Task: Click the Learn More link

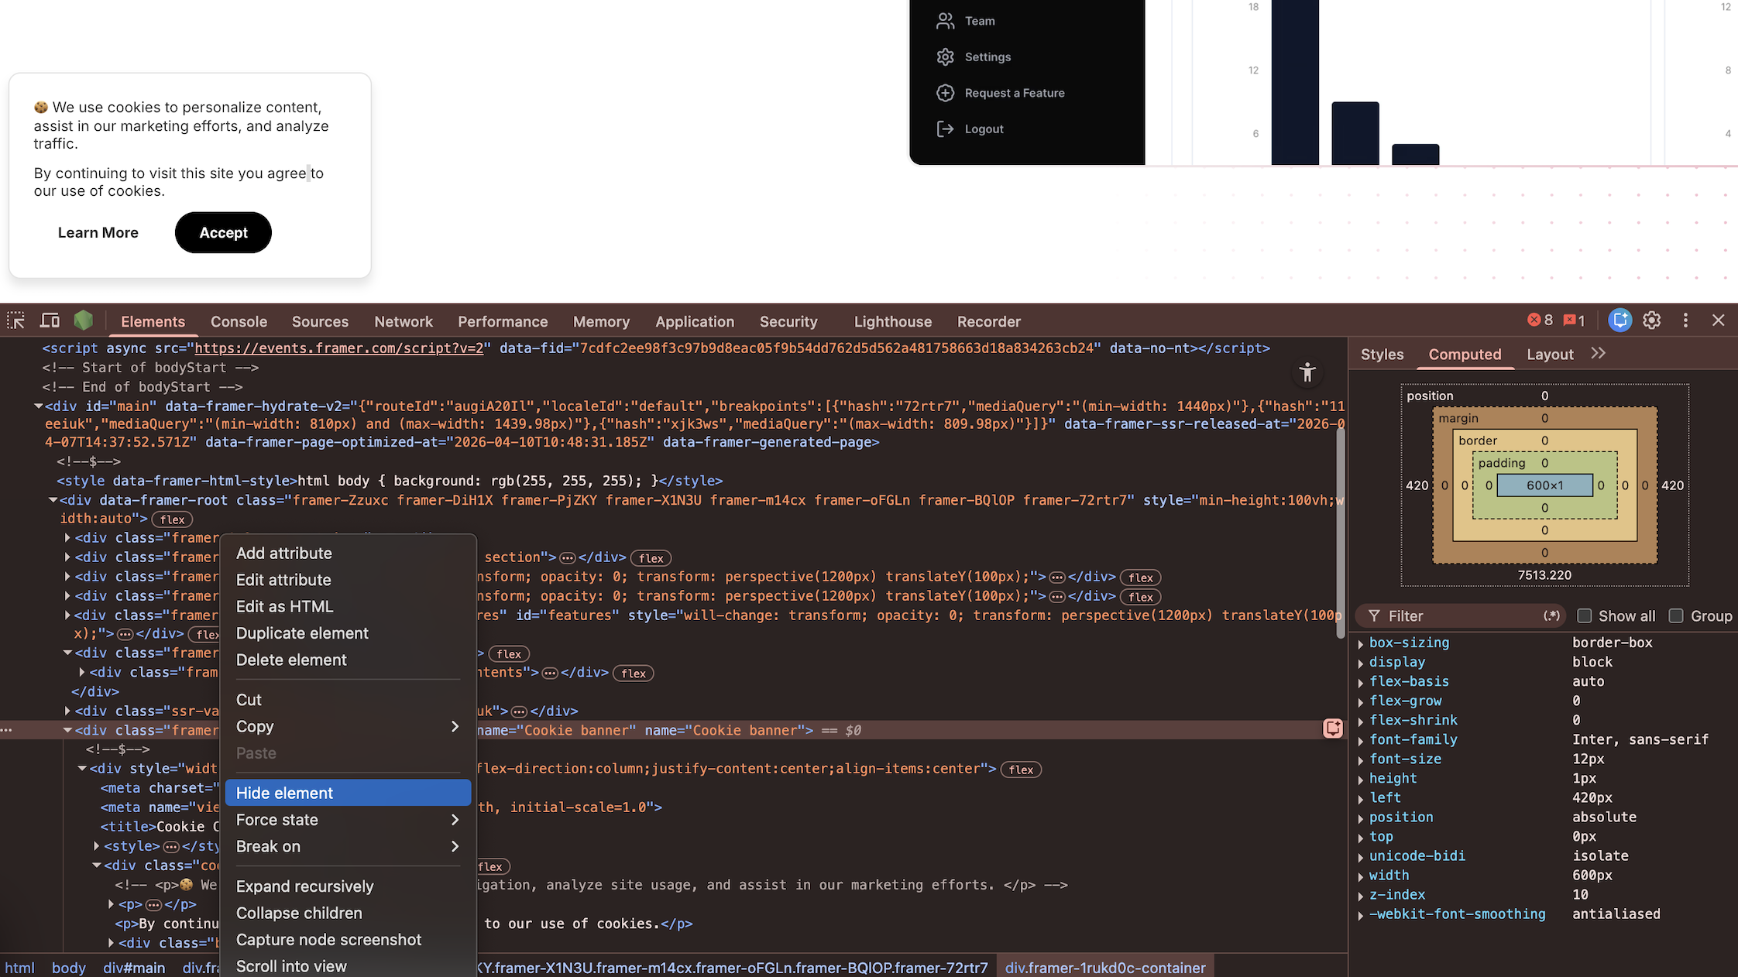Action: pyautogui.click(x=98, y=232)
